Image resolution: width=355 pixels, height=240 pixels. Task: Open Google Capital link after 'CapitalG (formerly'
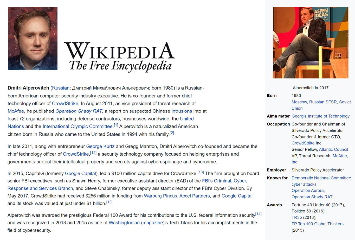(x=81, y=173)
